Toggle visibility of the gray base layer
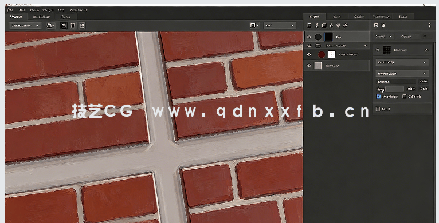This screenshot has height=223, width=439. [x=309, y=66]
